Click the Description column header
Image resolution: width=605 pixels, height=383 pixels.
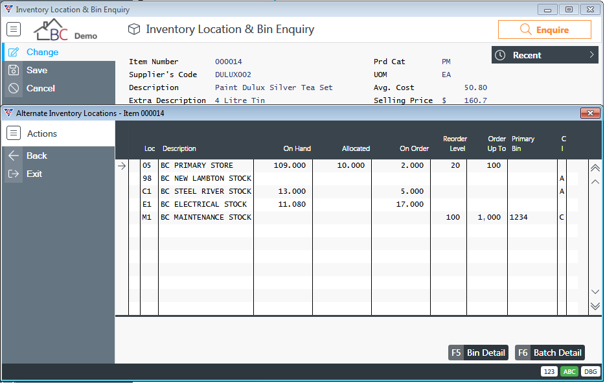pos(179,148)
